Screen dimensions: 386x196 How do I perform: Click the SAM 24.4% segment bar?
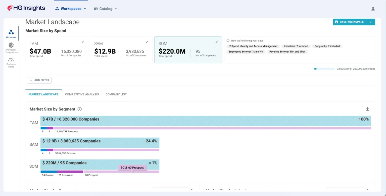(x=100, y=143)
